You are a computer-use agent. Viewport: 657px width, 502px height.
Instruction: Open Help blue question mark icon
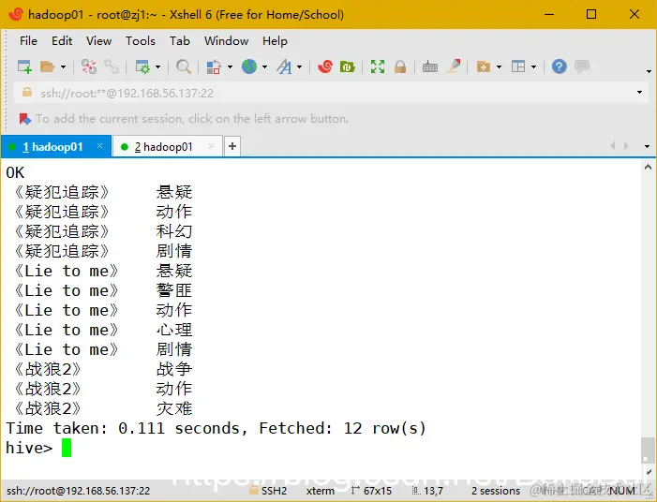[x=559, y=66]
